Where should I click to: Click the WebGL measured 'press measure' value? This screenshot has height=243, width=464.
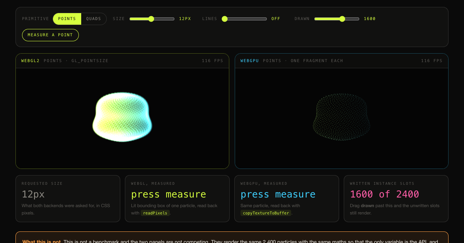click(x=169, y=194)
